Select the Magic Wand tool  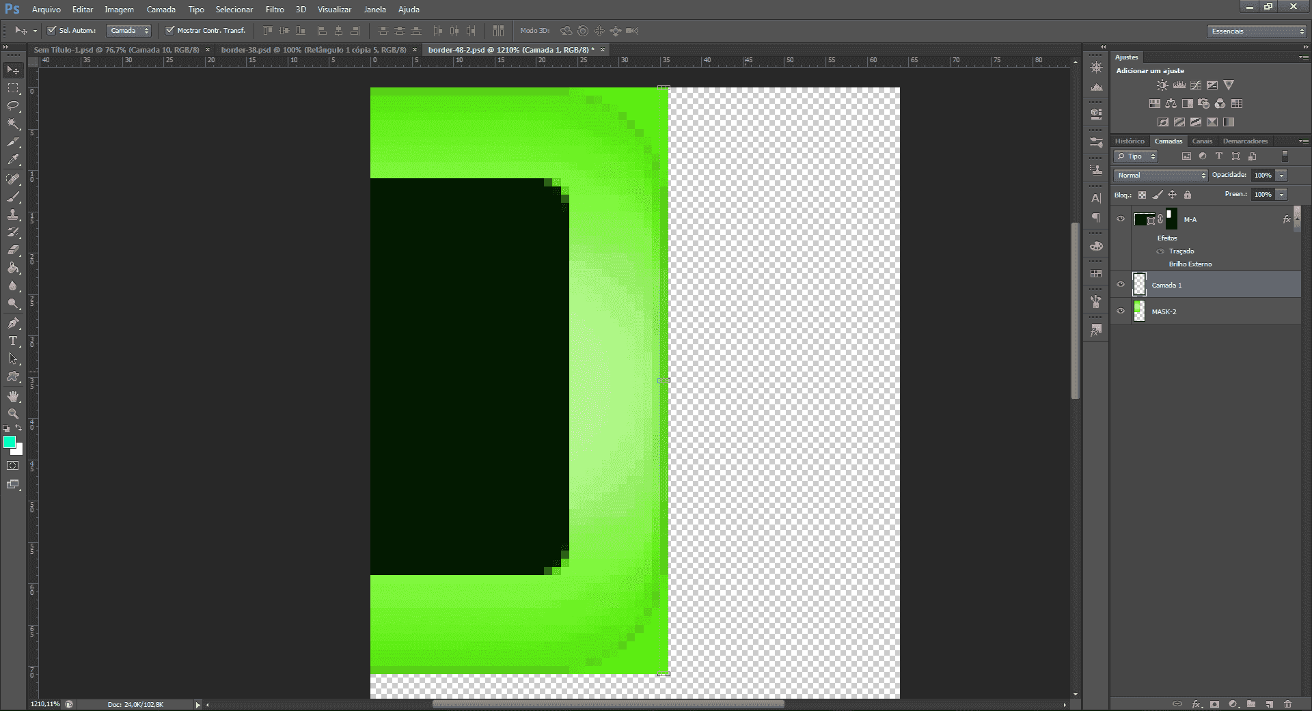[13, 124]
